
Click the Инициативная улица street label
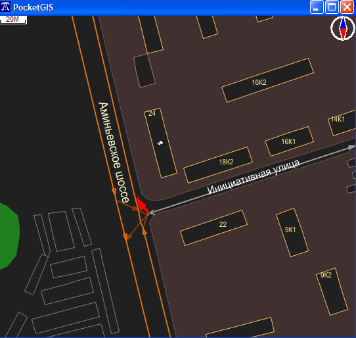coord(254,177)
